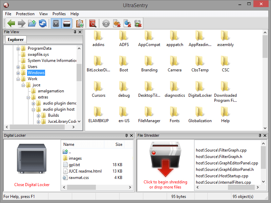Close the File View panel
The width and height of the screenshot is (271, 203).
point(80,32)
